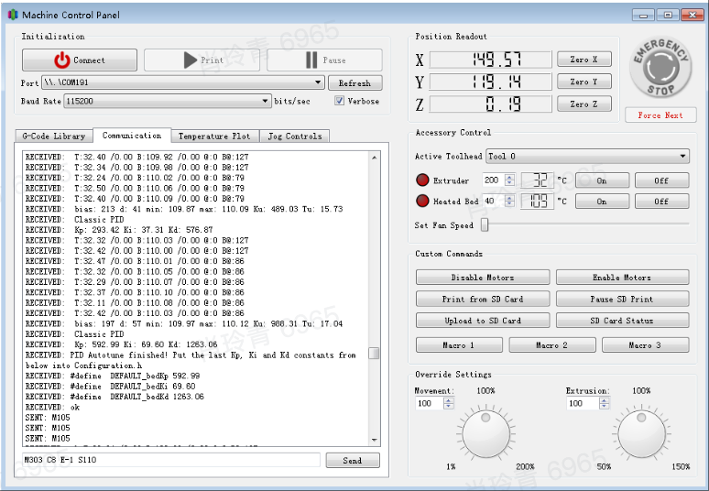
Task: Click the Disable Motors button
Action: coord(482,278)
